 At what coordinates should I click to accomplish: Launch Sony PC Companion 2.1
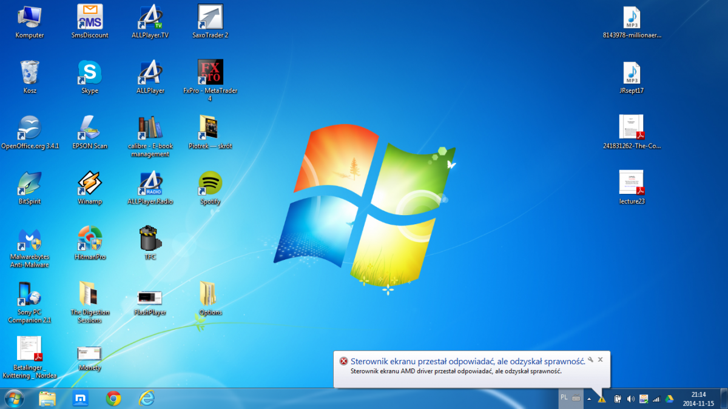[29, 302]
